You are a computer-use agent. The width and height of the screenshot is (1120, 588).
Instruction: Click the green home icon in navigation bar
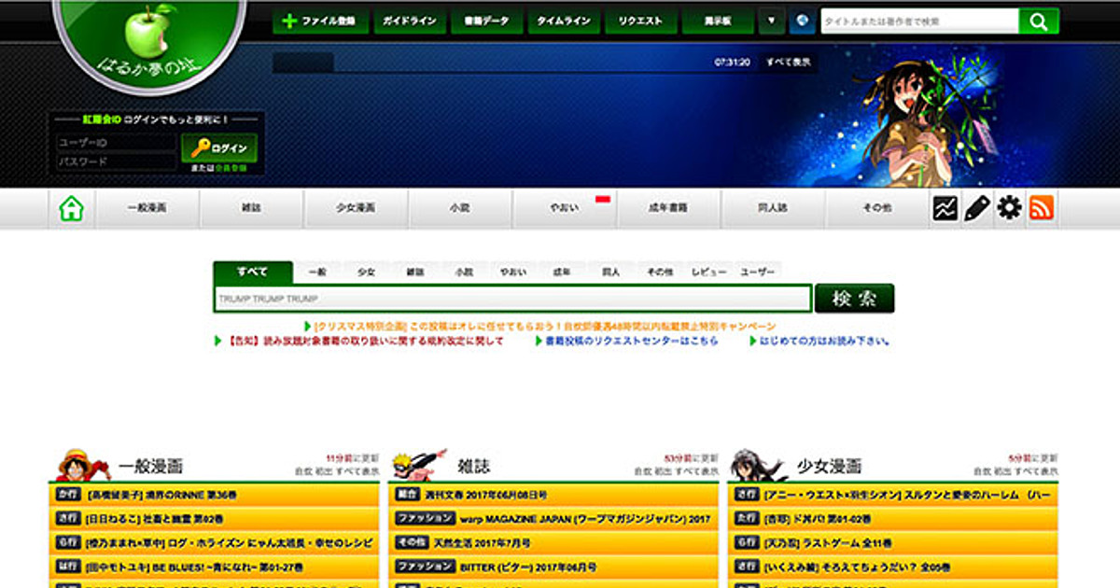tap(72, 209)
